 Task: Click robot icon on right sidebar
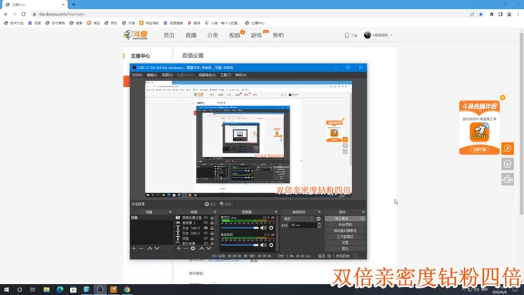(x=507, y=180)
